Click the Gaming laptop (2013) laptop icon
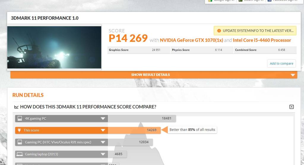 point(20,154)
